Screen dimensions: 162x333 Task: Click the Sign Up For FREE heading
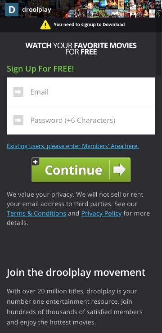point(40,69)
